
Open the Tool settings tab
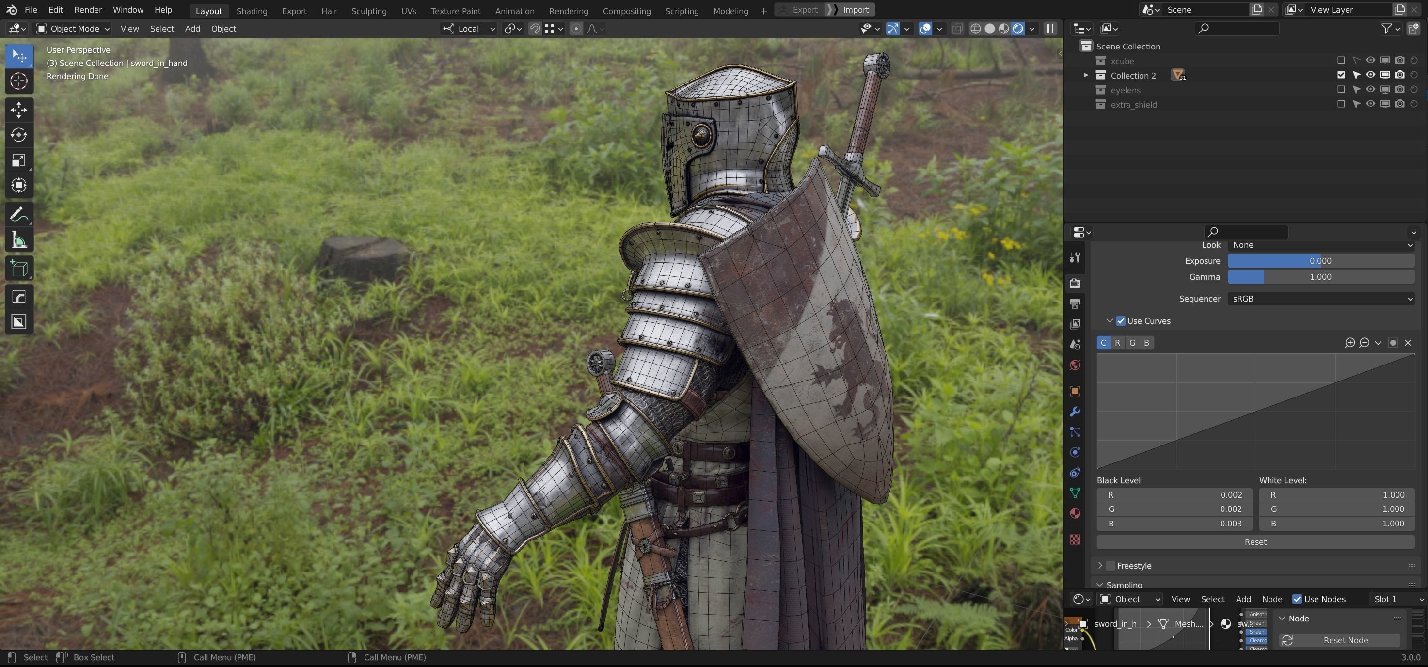tap(1075, 257)
